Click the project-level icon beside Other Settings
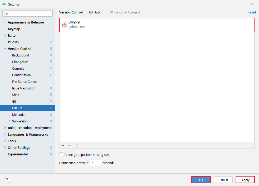The width and height of the screenshot is (259, 186). pos(51,147)
